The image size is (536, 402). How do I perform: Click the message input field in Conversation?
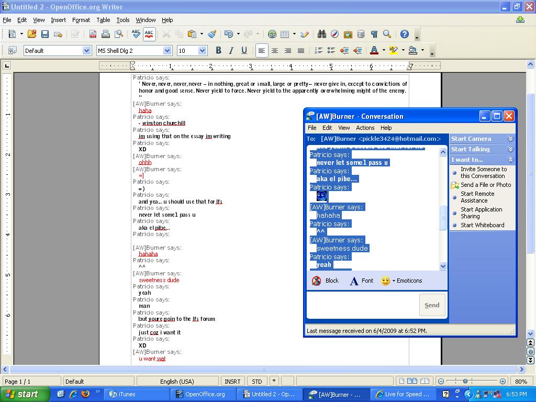tap(362, 305)
